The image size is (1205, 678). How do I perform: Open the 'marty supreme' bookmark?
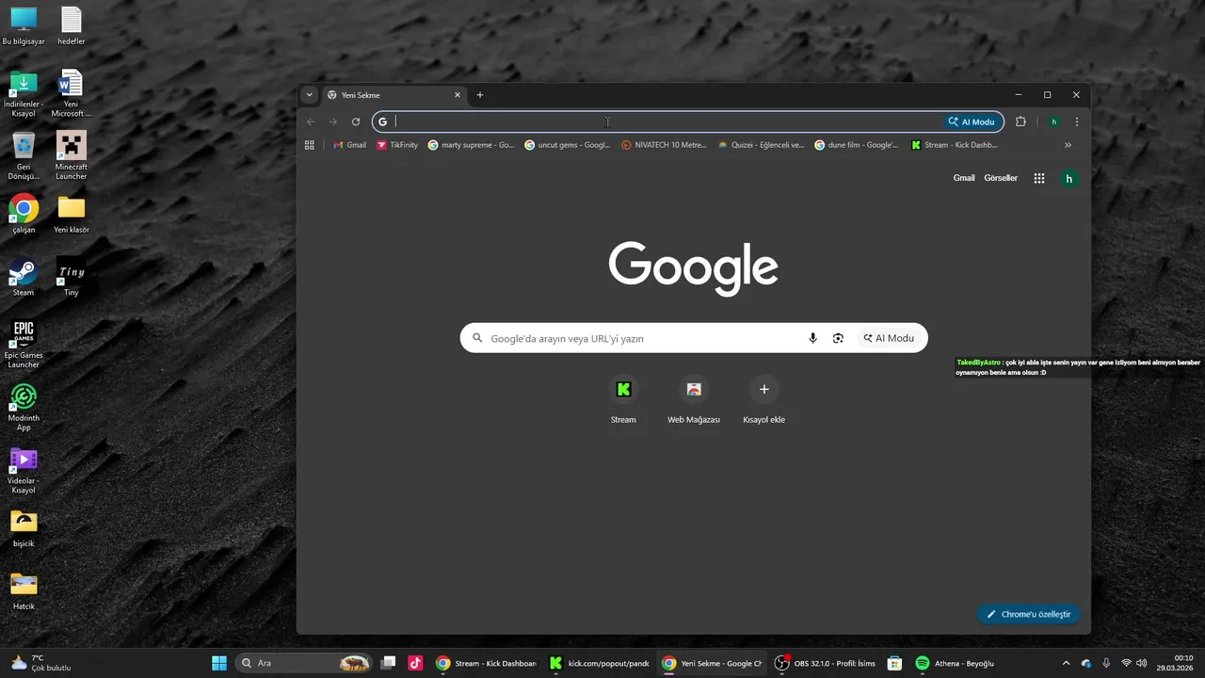(x=471, y=145)
